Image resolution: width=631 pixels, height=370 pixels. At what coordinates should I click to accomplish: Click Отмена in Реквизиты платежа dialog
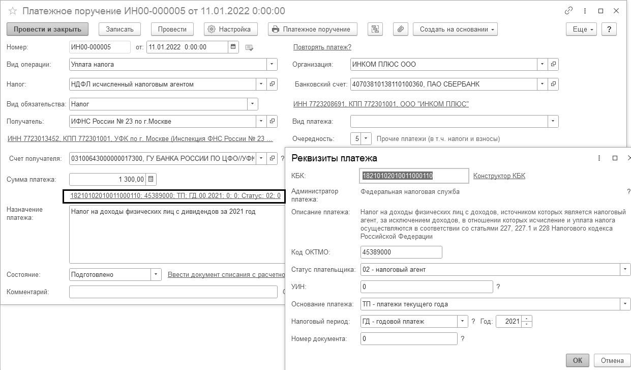(612, 360)
